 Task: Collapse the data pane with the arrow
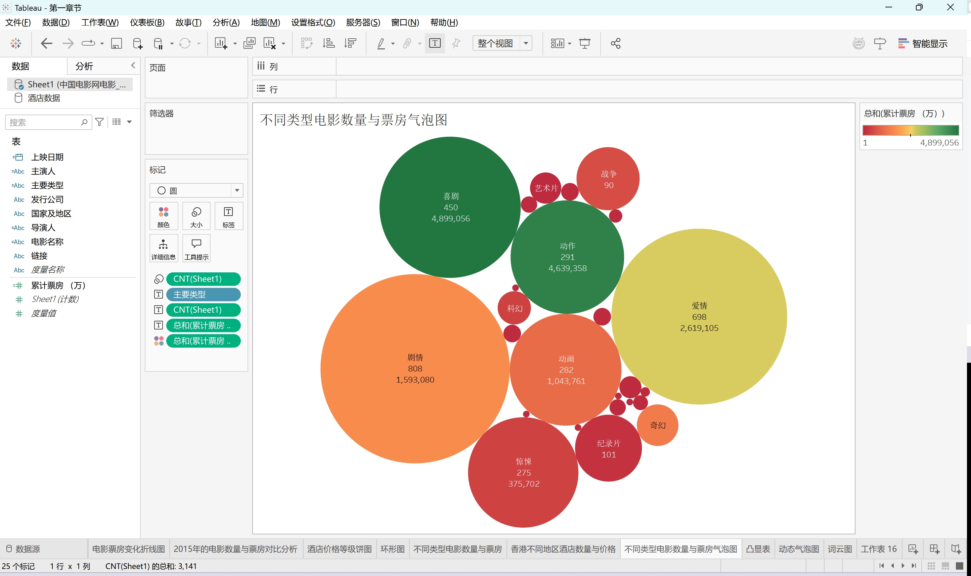[133, 65]
